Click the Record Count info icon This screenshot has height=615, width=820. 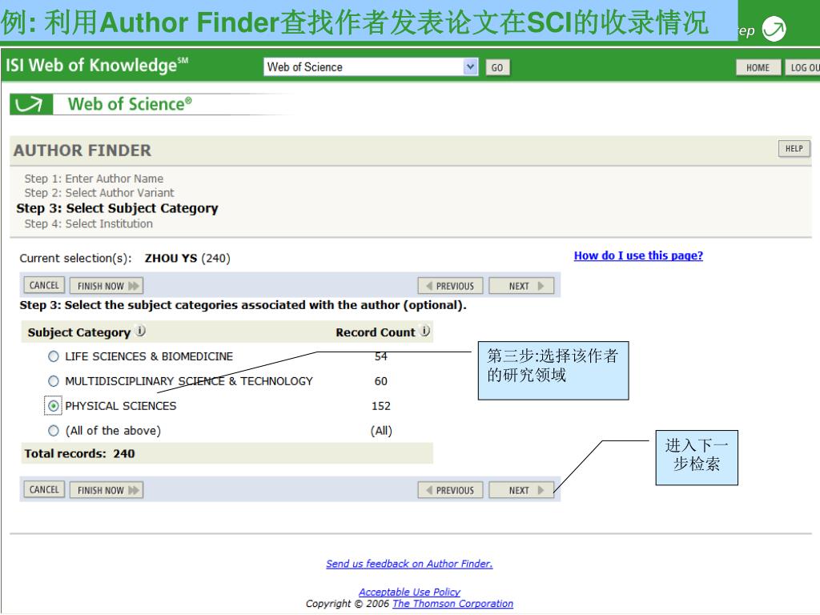pos(426,331)
